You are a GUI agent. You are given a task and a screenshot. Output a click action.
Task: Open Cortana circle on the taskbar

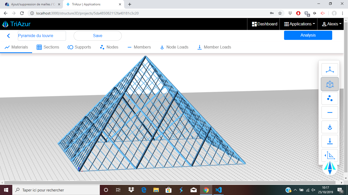coord(106,190)
